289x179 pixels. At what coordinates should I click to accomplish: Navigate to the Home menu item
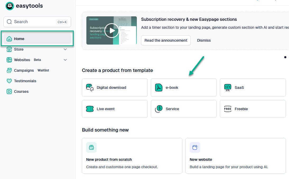(x=19, y=38)
